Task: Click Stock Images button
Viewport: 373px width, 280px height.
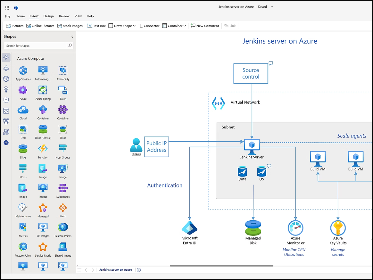Action: tap(70, 26)
